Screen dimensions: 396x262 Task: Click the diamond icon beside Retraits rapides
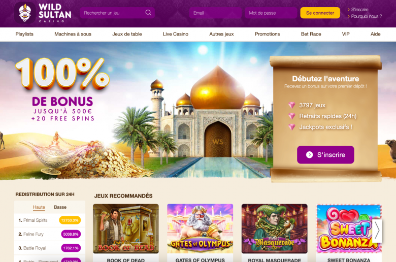tap(292, 116)
